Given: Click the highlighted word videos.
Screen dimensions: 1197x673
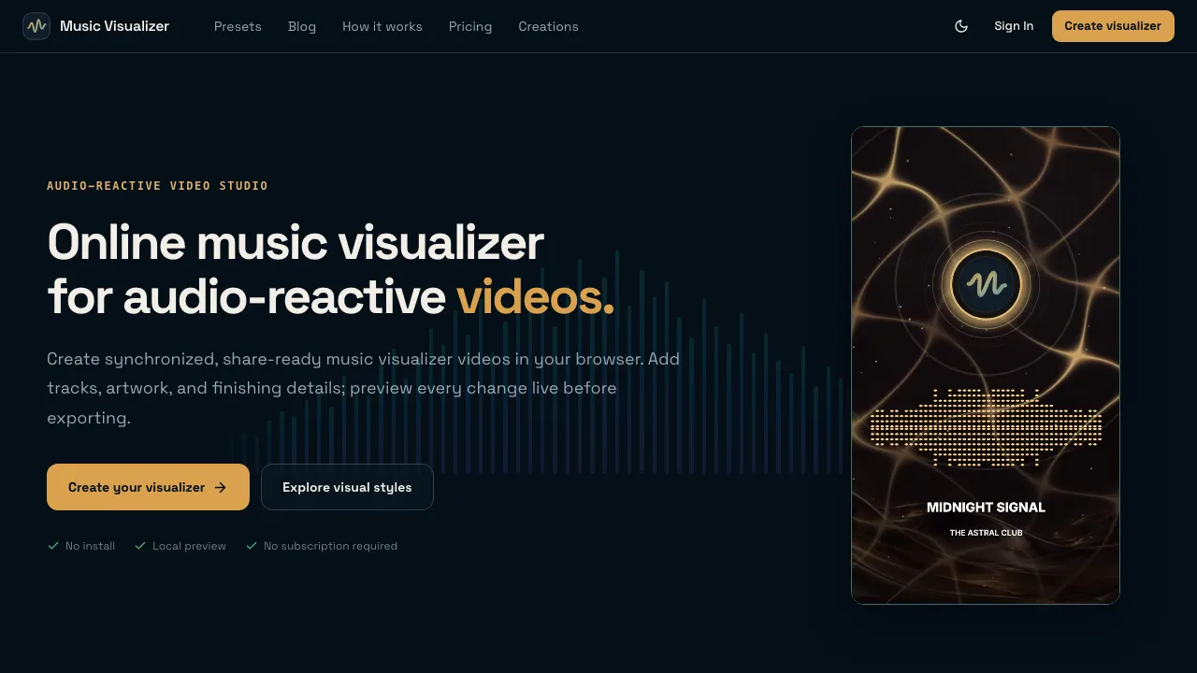Looking at the screenshot, I should 535,297.
